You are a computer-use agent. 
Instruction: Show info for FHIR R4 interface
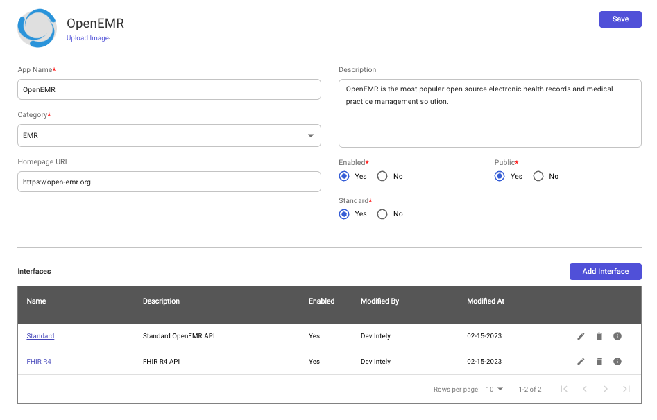pyautogui.click(x=617, y=362)
